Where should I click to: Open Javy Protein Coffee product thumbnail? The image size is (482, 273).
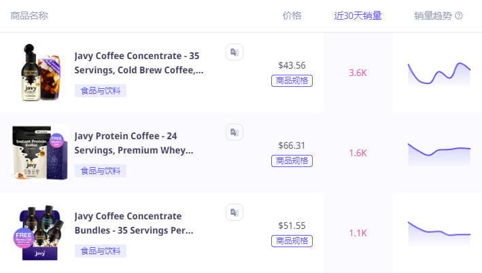39,153
